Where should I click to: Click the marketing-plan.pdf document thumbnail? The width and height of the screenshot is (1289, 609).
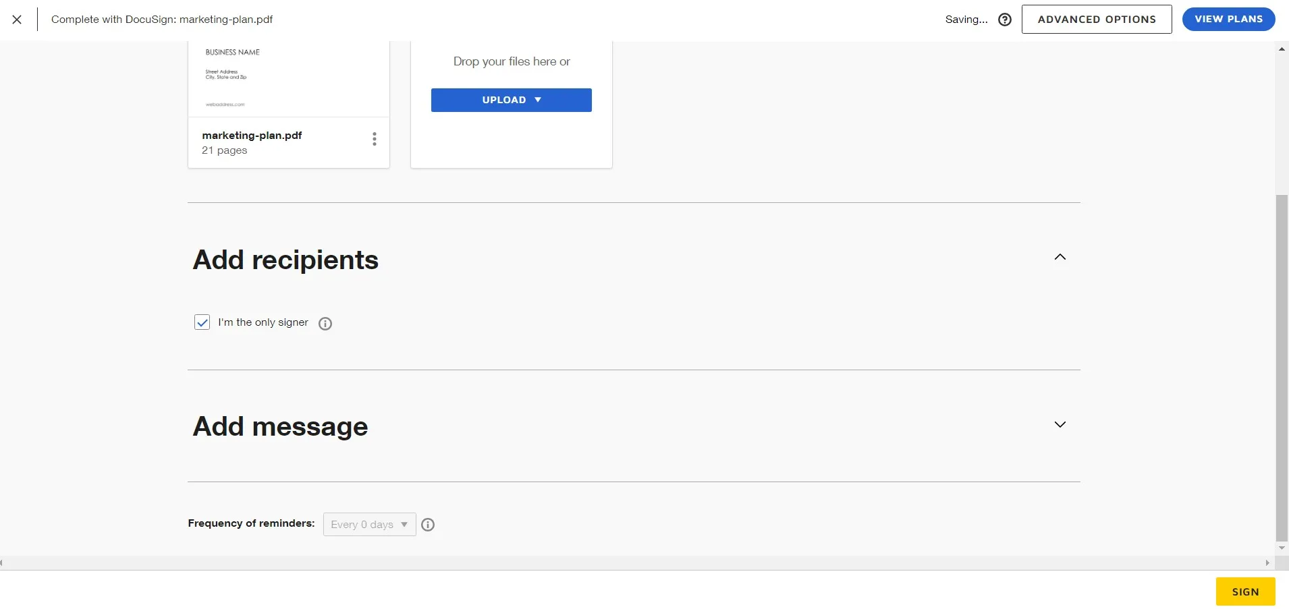tap(288, 78)
